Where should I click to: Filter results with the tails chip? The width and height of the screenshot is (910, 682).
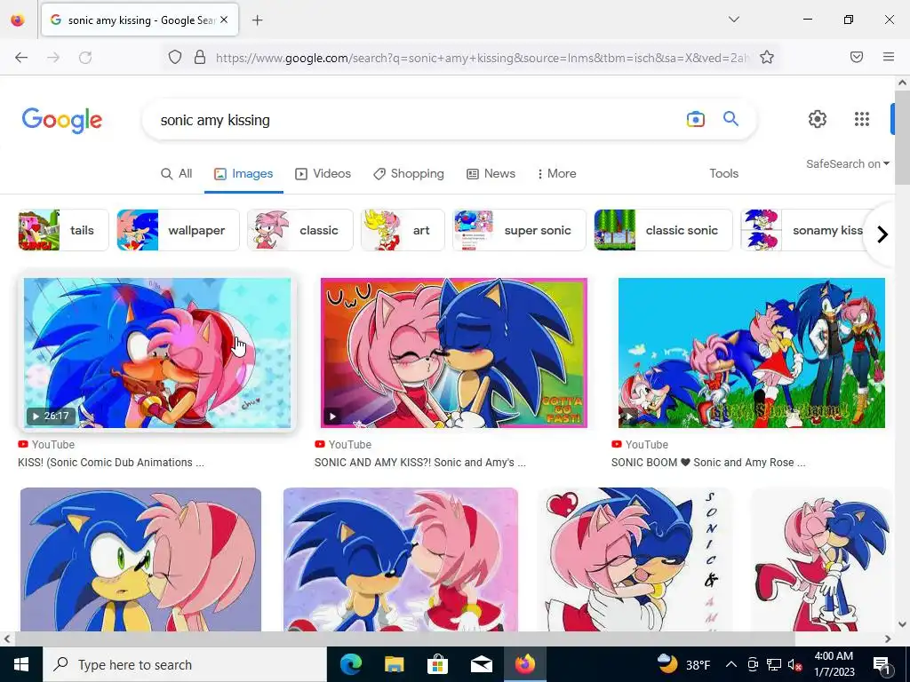pos(63,230)
